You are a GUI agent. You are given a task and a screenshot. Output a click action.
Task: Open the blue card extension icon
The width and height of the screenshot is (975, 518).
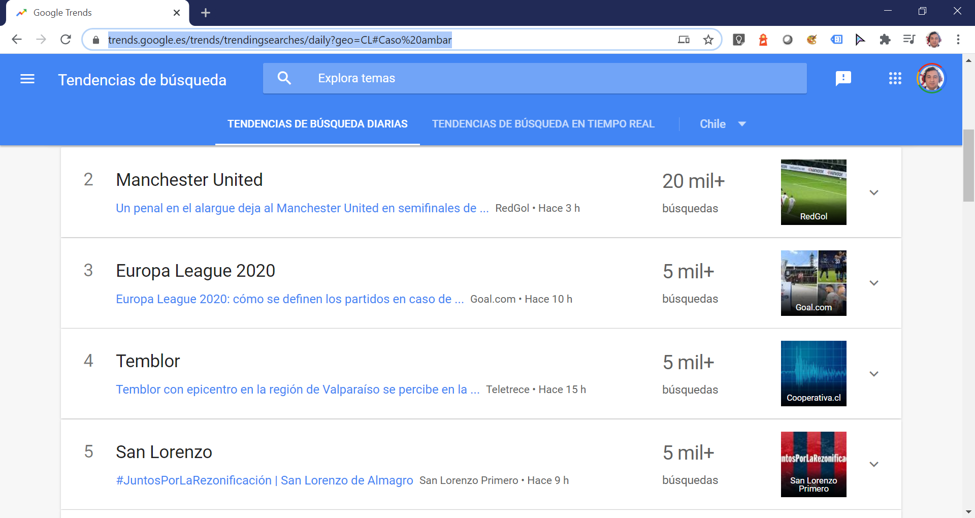[x=836, y=40]
